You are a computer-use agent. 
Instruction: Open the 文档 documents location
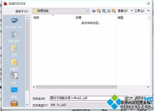(x=14, y=51)
